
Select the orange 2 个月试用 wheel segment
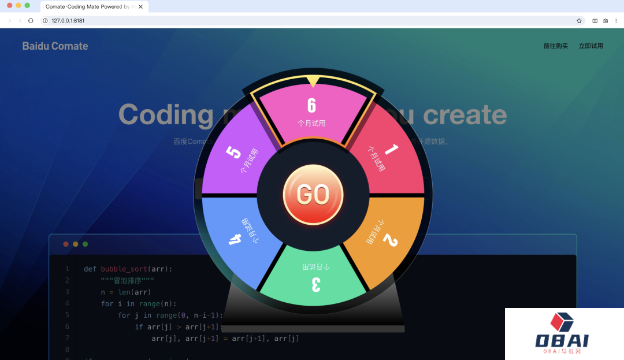point(384,234)
